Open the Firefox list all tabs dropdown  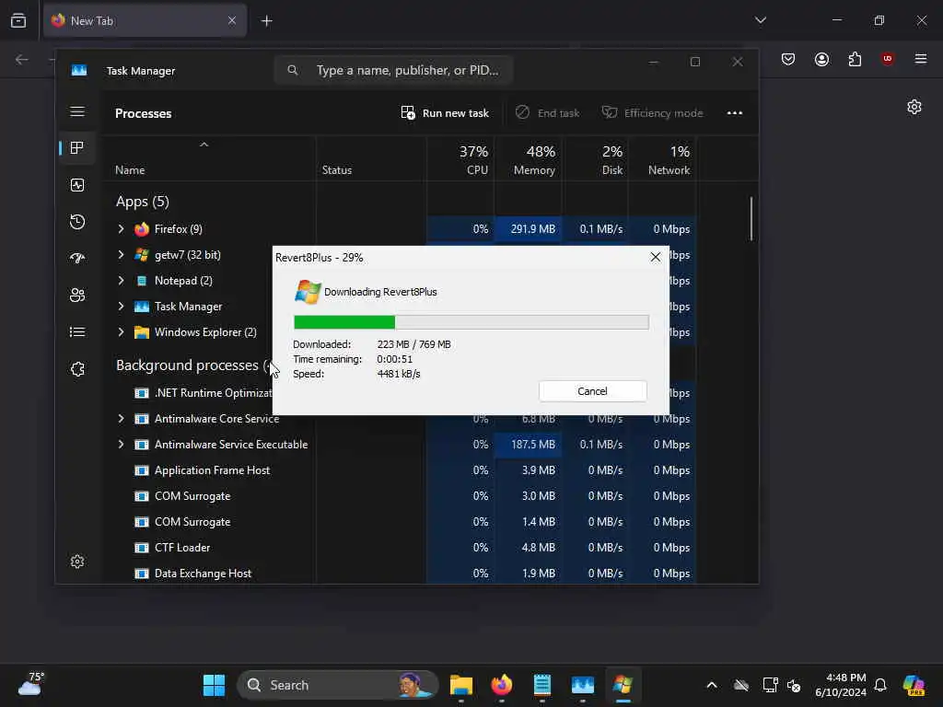(760, 20)
